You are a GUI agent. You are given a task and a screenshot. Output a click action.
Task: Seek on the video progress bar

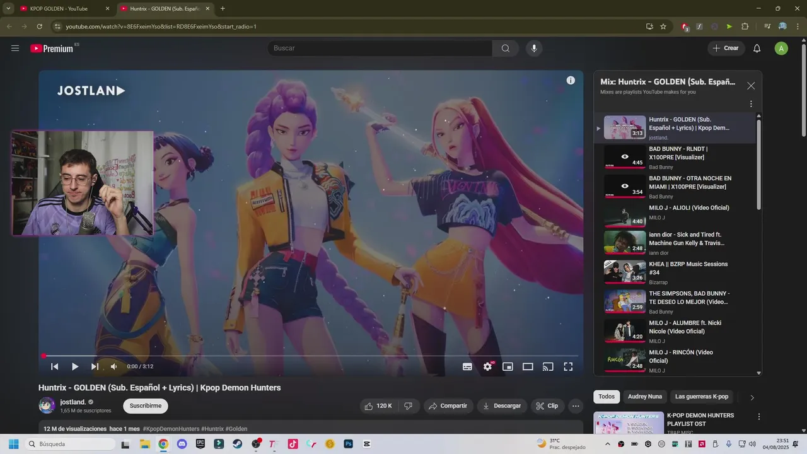pyautogui.click(x=311, y=356)
